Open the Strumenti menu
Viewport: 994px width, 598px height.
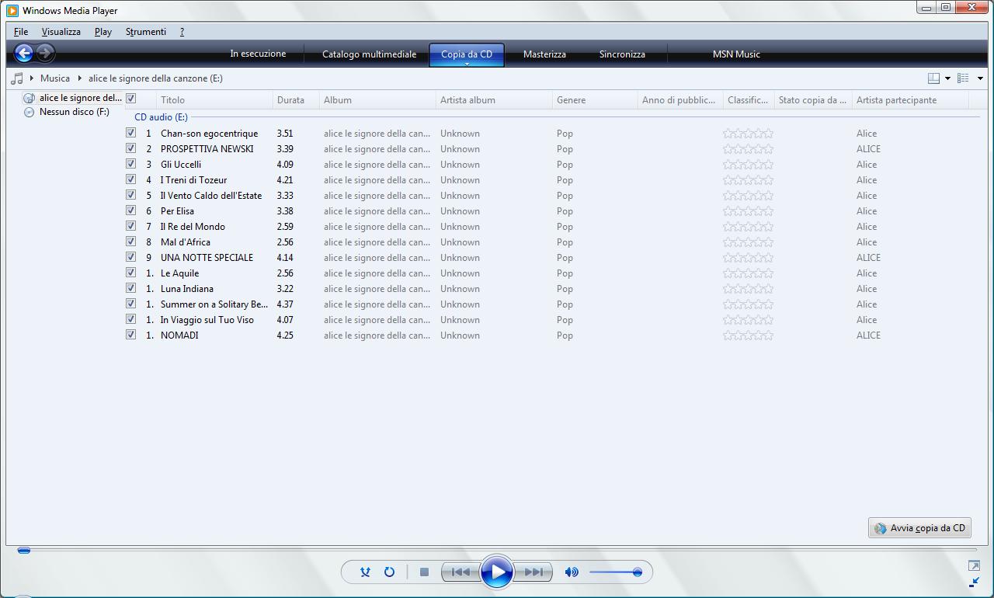146,32
